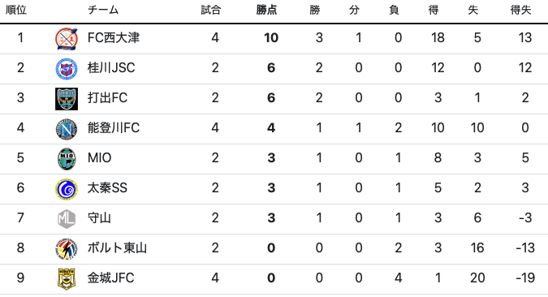Select the 守山 team name
The width and height of the screenshot is (548, 297).
coord(99,218)
